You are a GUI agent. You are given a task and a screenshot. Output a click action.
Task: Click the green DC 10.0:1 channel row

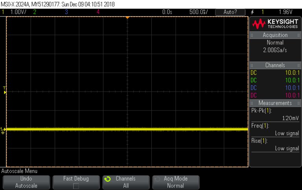275,80
